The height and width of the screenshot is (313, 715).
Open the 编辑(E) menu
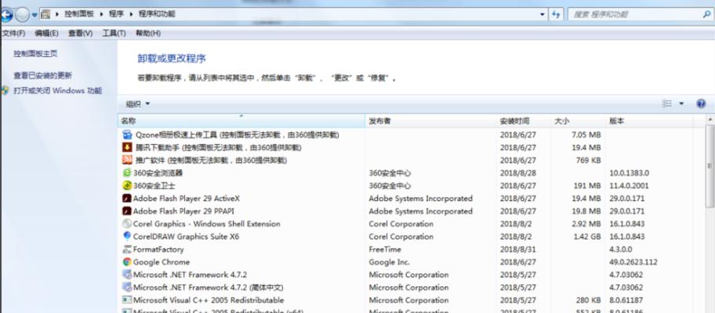(46, 33)
